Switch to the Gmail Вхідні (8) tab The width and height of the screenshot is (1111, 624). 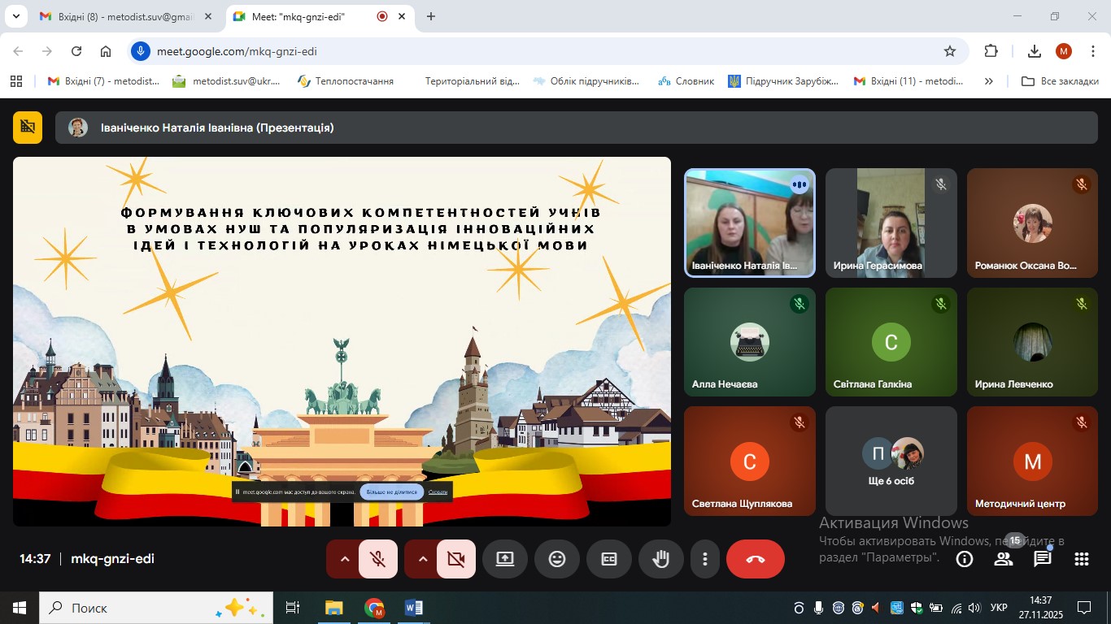click(126, 16)
